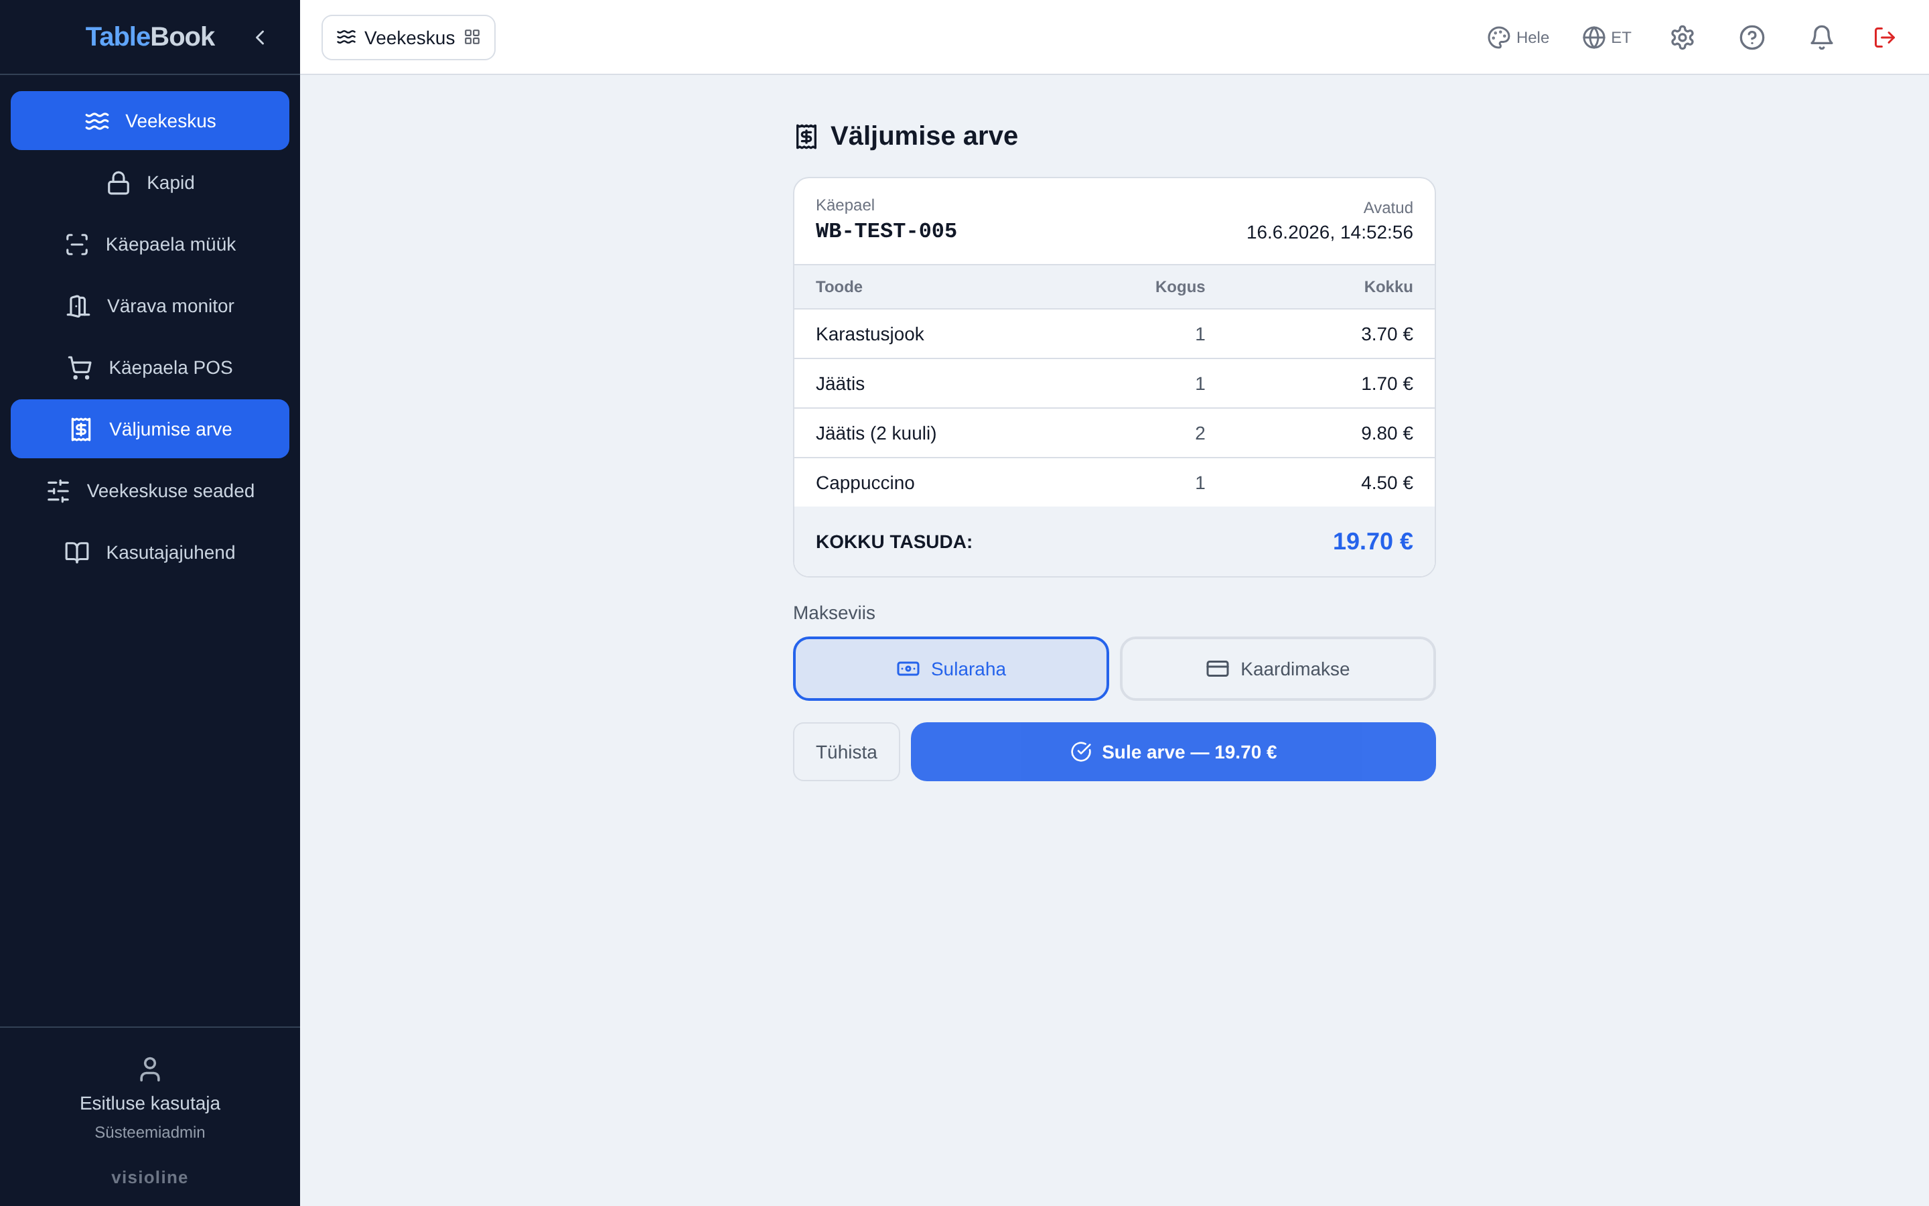Screen dimensions: 1929x1206
Task: Click the Tühista button
Action: click(x=846, y=751)
